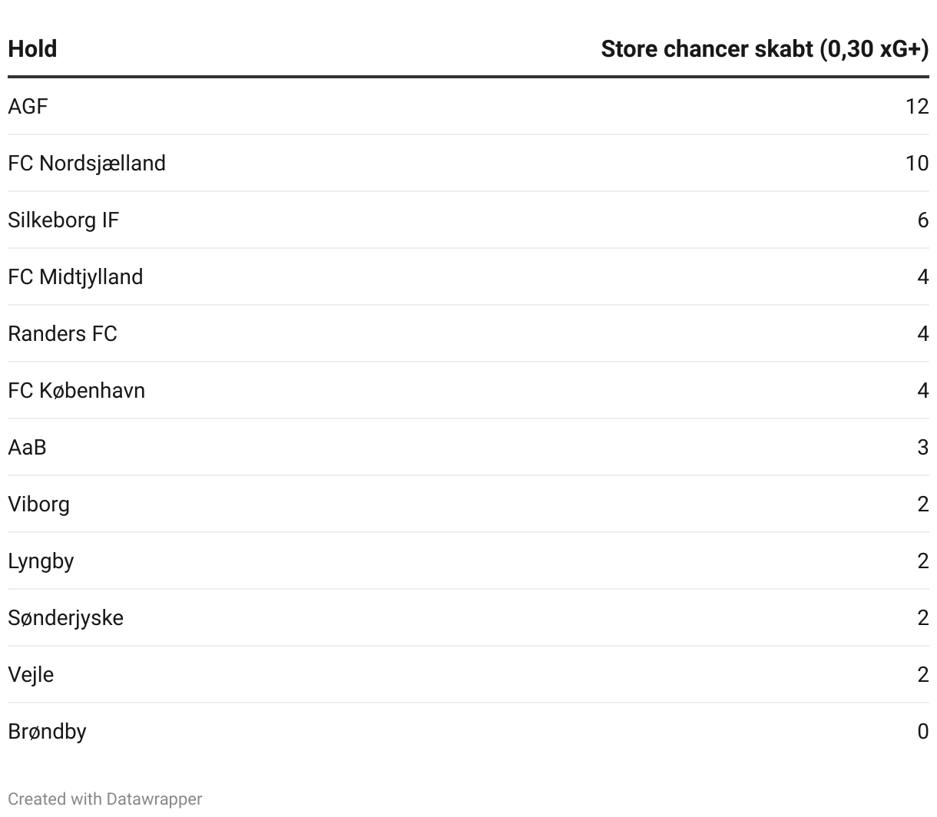The width and height of the screenshot is (937, 817).
Task: Open the Created with Datawrapper link
Action: point(105,799)
